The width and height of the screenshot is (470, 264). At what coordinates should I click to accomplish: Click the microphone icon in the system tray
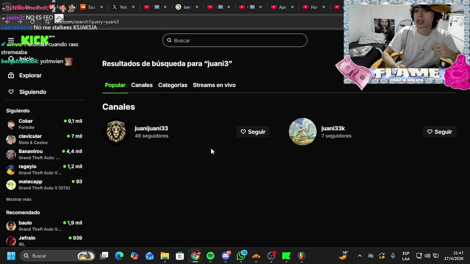[x=393, y=256]
